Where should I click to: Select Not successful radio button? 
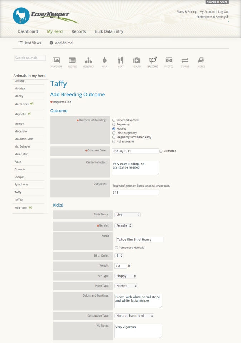[x=114, y=141]
